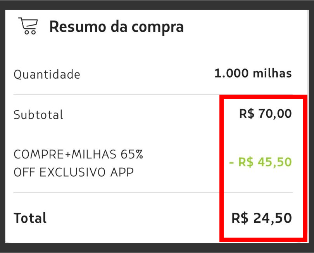The height and width of the screenshot is (253, 314).
Task: Select the "1.000 milhas" quantity value
Action: 253,73
